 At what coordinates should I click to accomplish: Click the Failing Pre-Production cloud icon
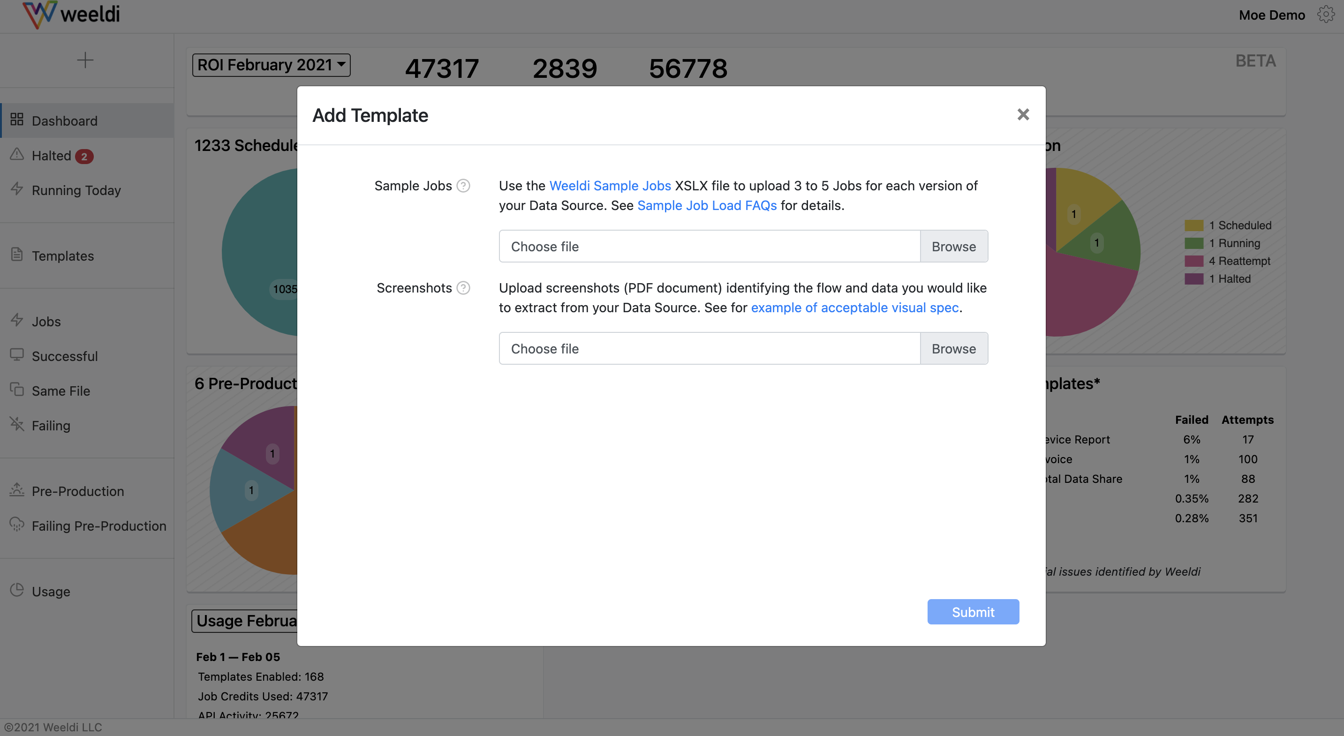[17, 525]
